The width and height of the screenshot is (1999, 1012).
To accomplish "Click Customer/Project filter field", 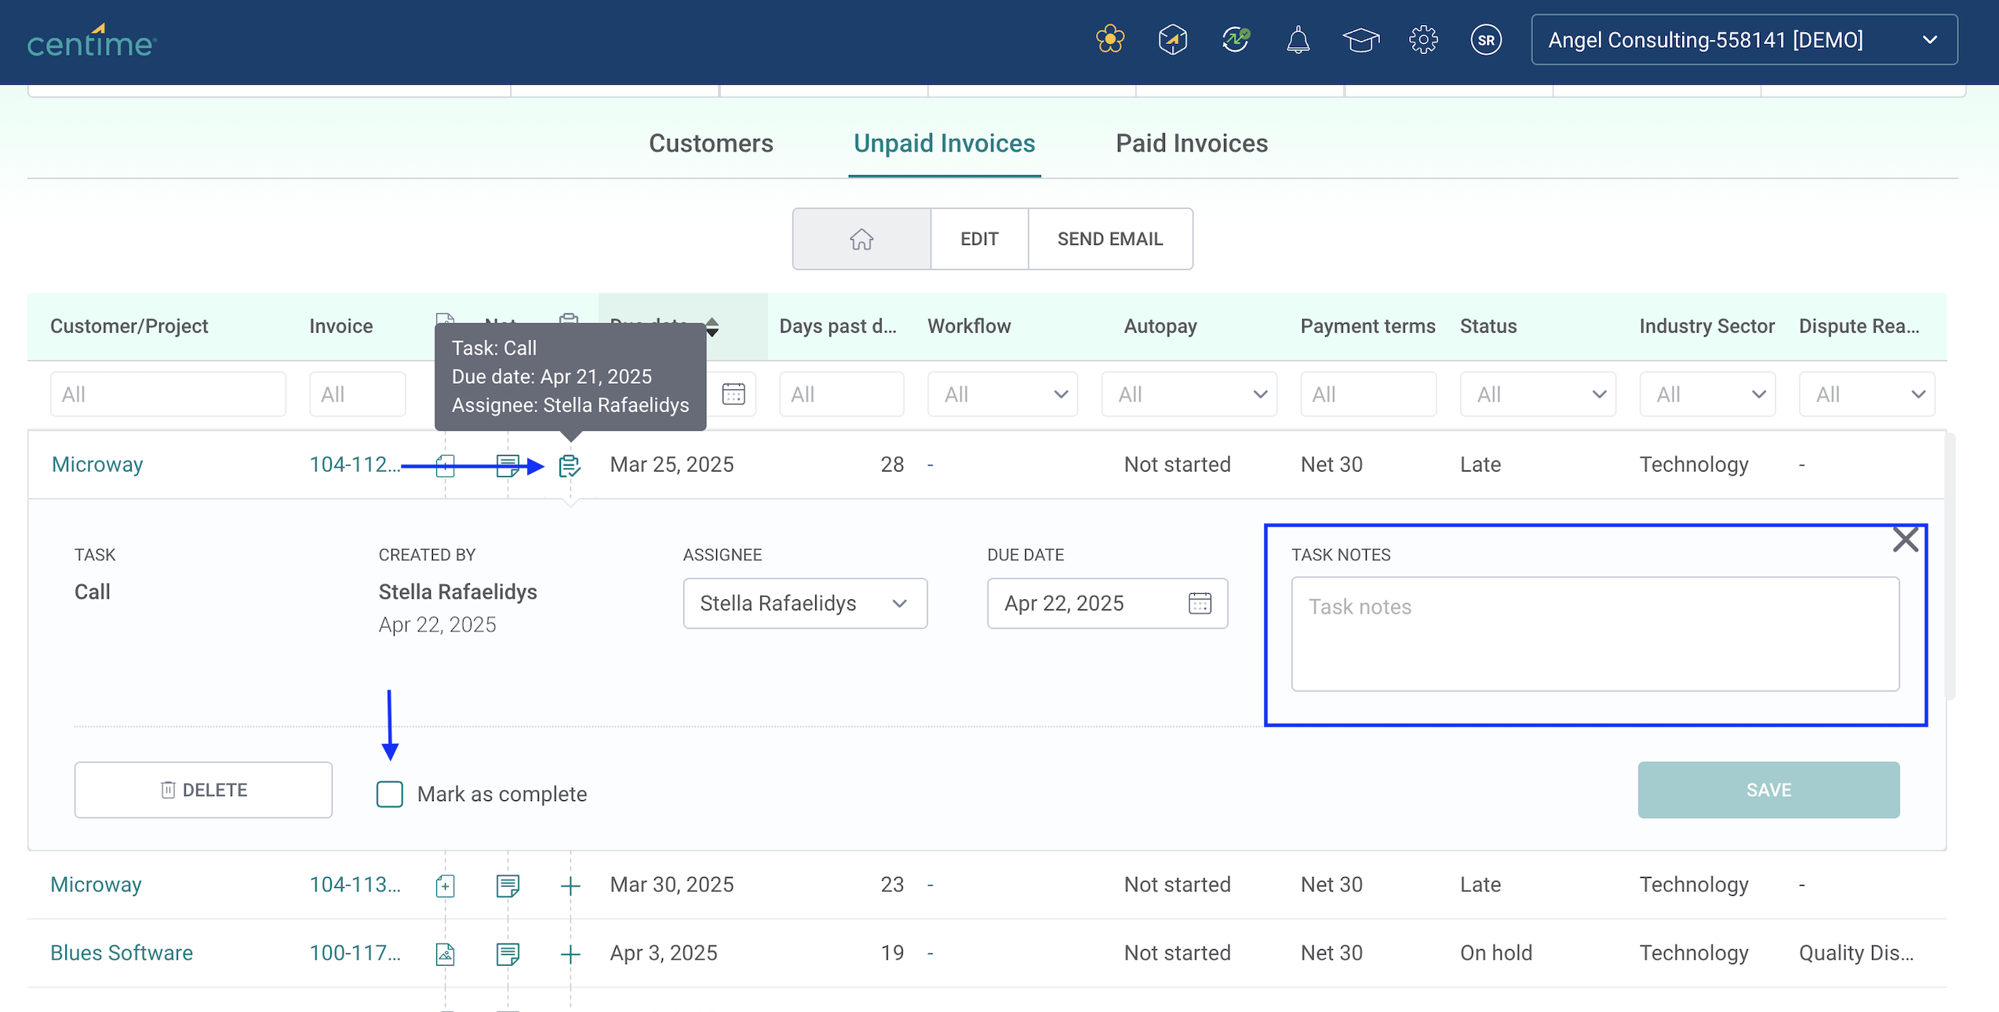I will coord(168,394).
